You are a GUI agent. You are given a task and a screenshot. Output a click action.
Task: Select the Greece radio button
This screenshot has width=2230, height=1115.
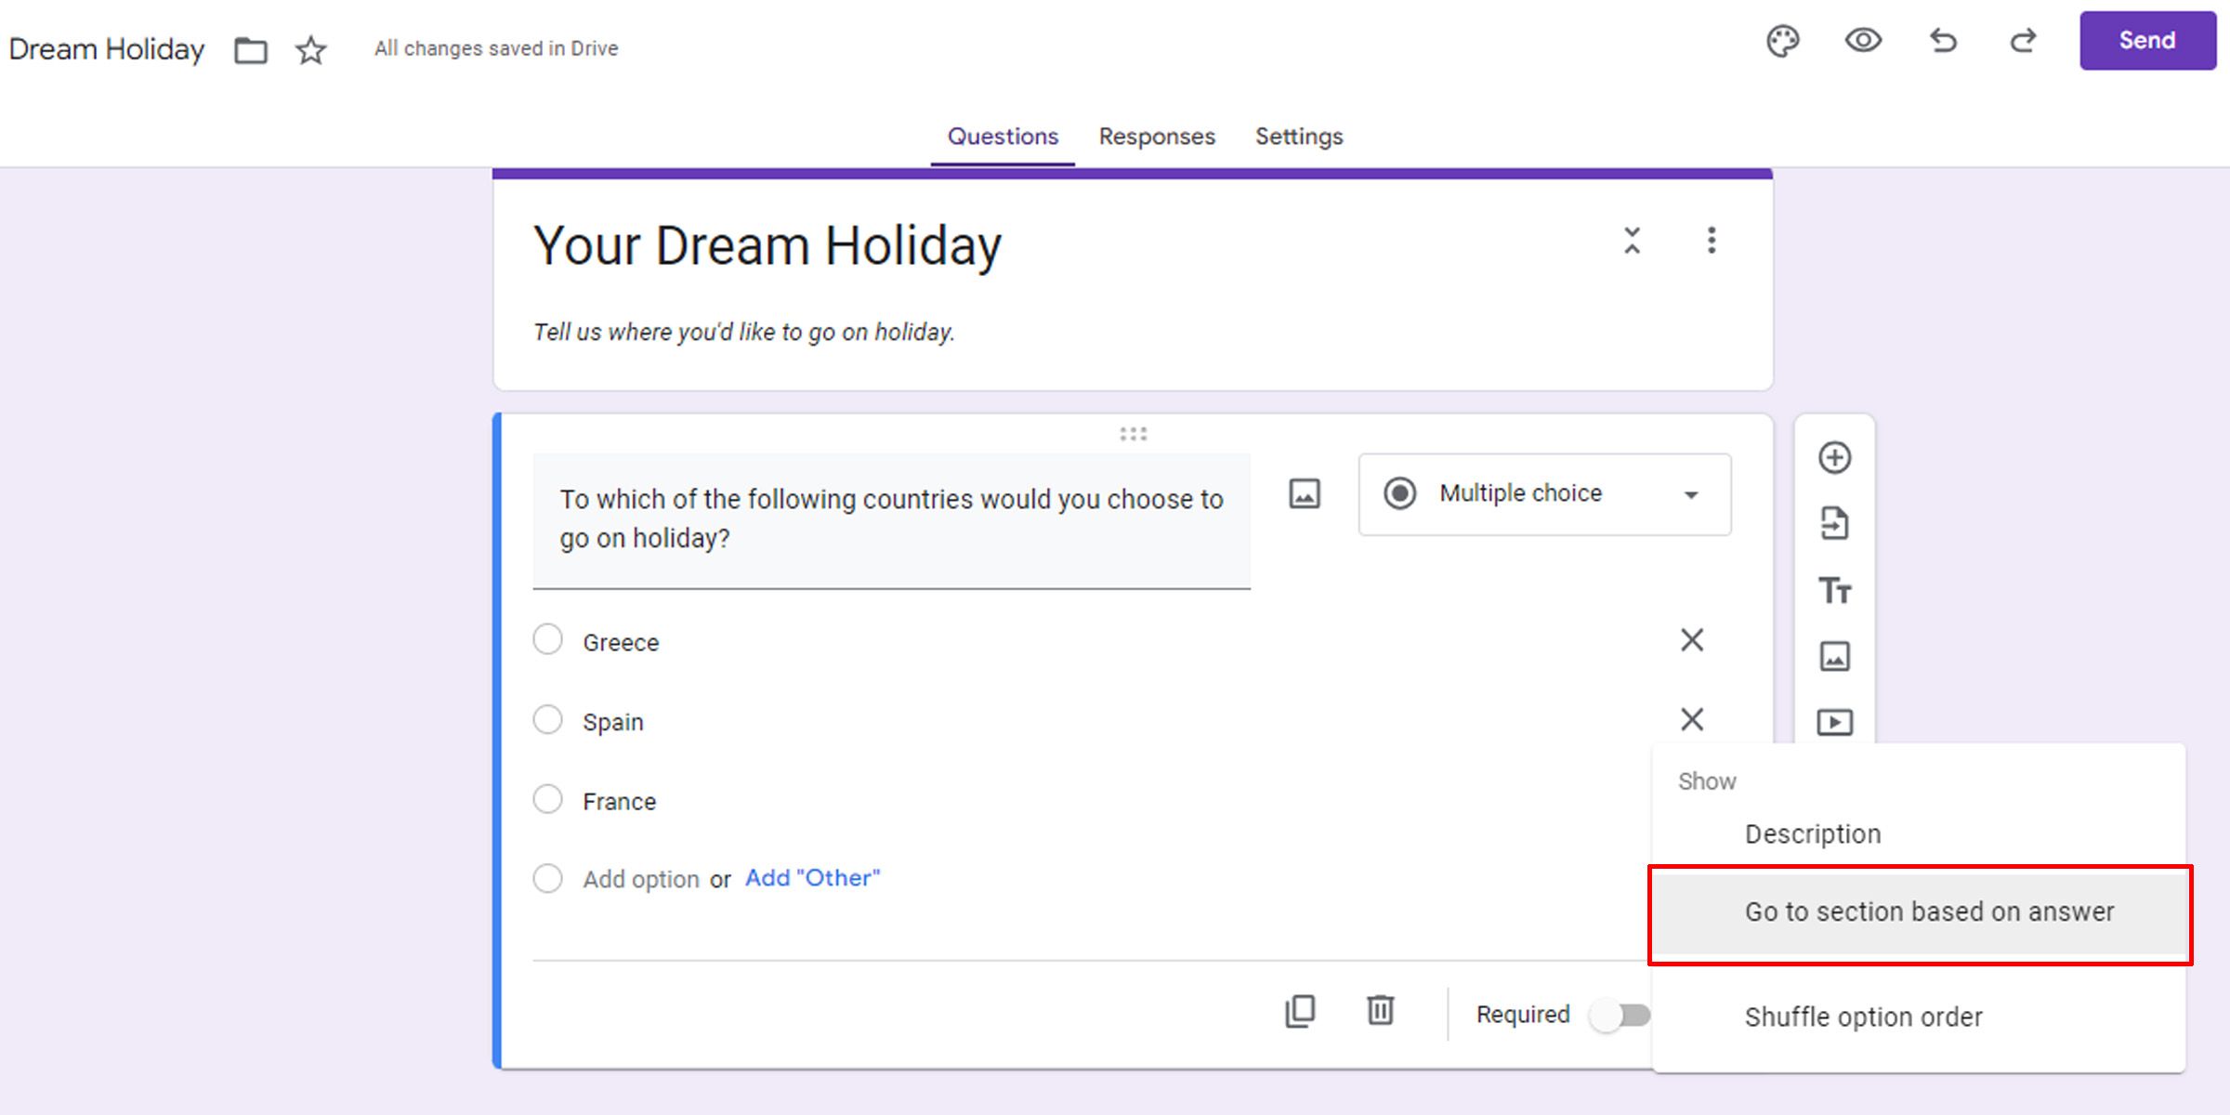tap(548, 639)
